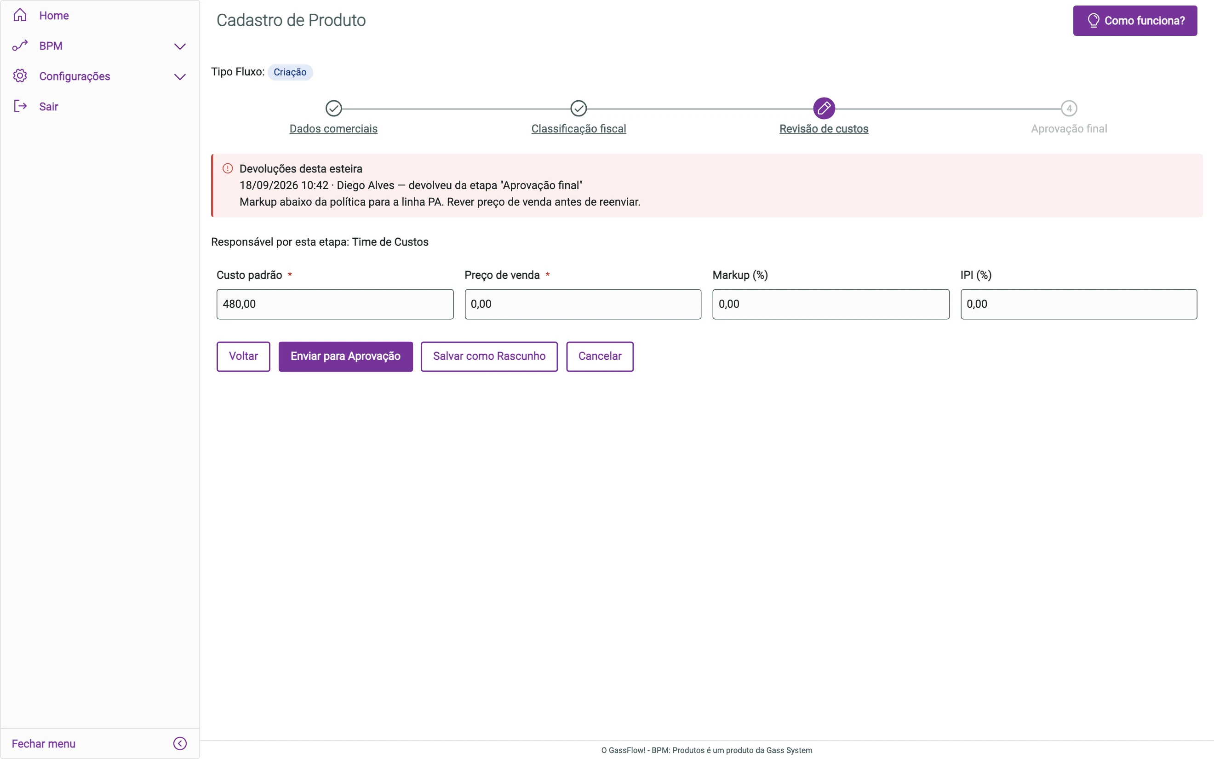Focus the IPI (%) input field
This screenshot has height=759, width=1214.
[1078, 304]
